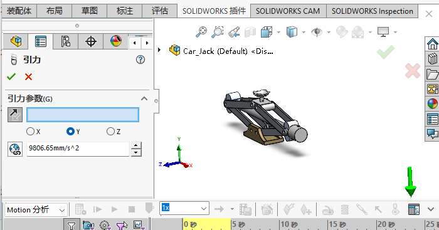The height and width of the screenshot is (230, 439).
Task: Open Design Library task pane icon
Action: (433, 59)
